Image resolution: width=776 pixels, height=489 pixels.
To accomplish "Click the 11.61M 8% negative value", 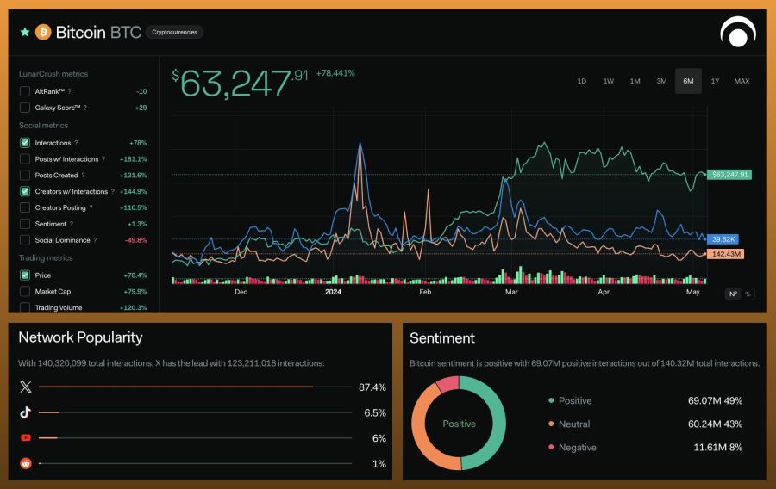I will coord(717,447).
